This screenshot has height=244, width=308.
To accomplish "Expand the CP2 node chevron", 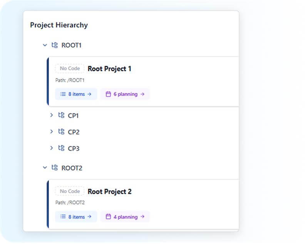I will pyautogui.click(x=51, y=131).
